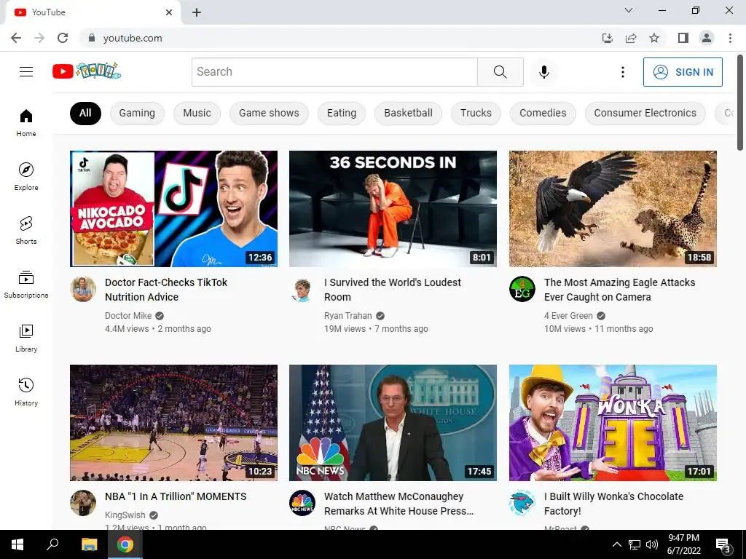Click in the YouTube Search field
Screen dimensions: 746x559
pyautogui.click(x=334, y=72)
